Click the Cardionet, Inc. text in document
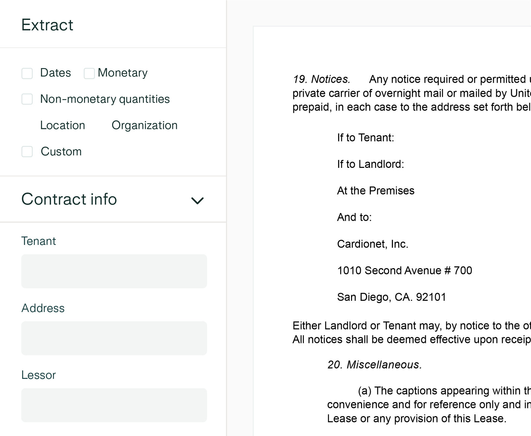 tap(372, 244)
